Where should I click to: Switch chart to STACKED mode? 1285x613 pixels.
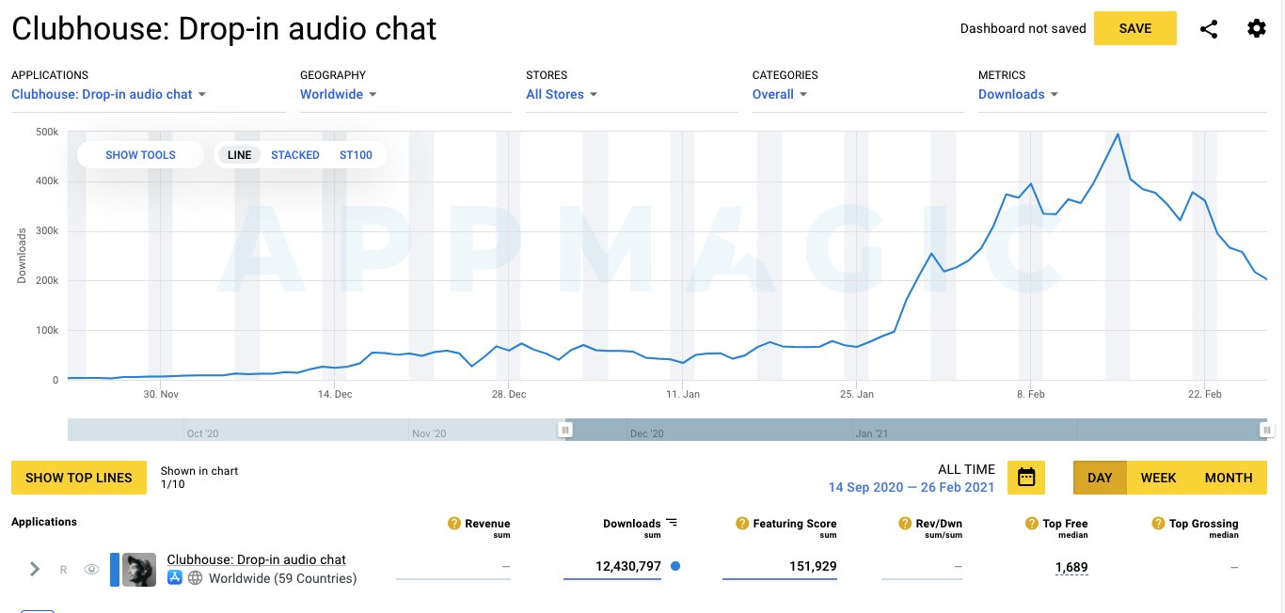pyautogui.click(x=295, y=155)
